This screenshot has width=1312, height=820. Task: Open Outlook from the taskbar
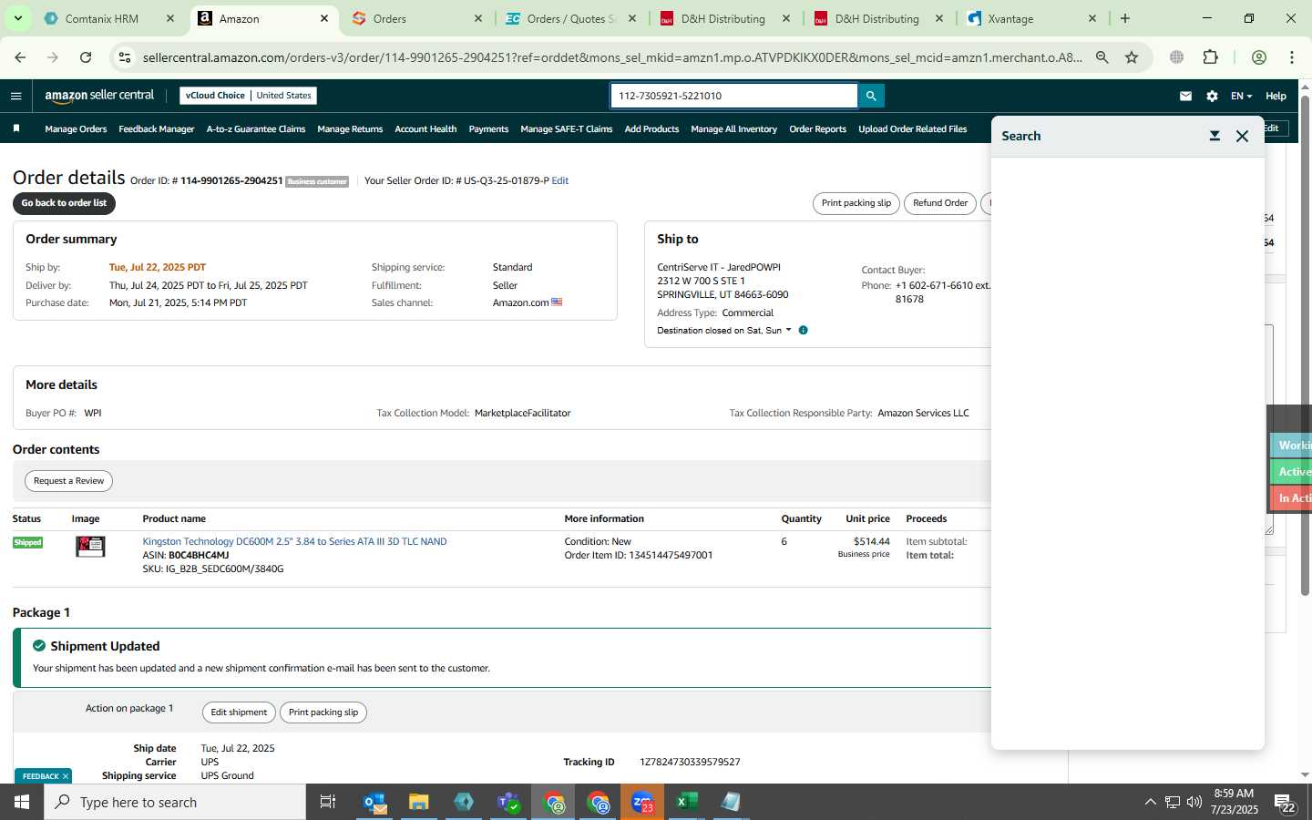pos(375,802)
